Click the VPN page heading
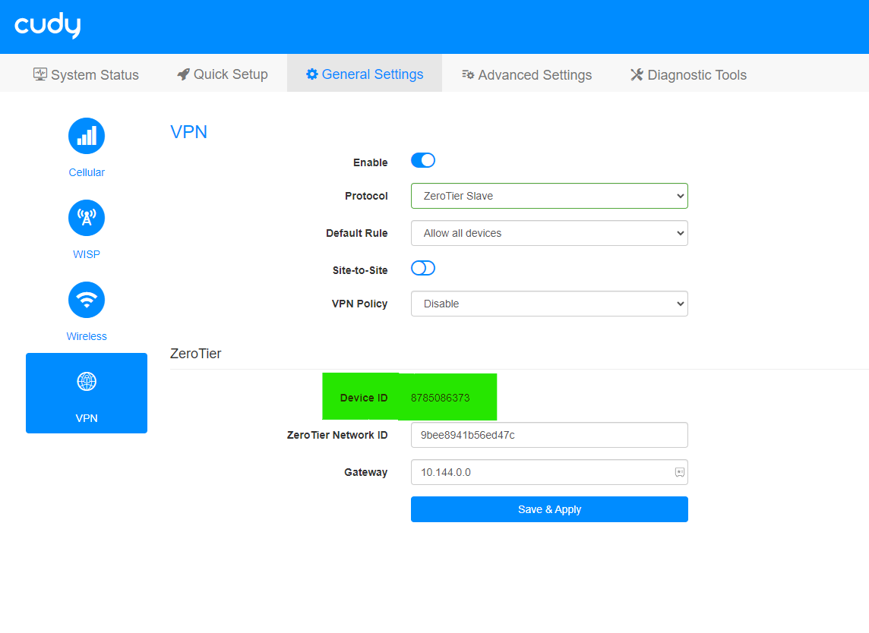 188,132
